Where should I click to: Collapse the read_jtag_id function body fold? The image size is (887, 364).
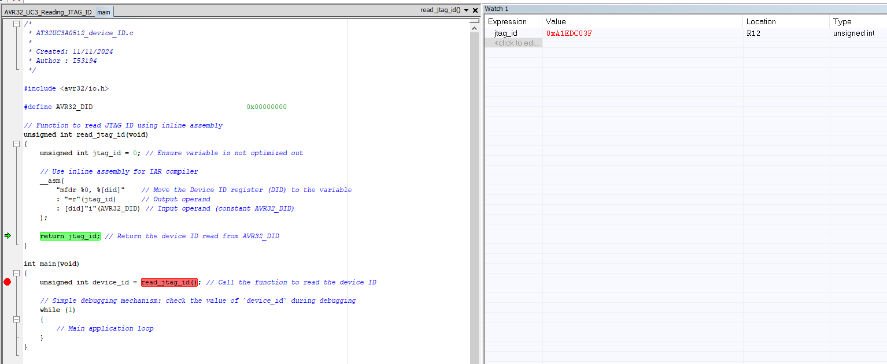[16, 144]
